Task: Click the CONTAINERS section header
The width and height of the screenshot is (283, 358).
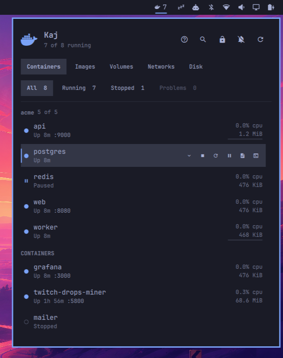Action: pos(37,253)
